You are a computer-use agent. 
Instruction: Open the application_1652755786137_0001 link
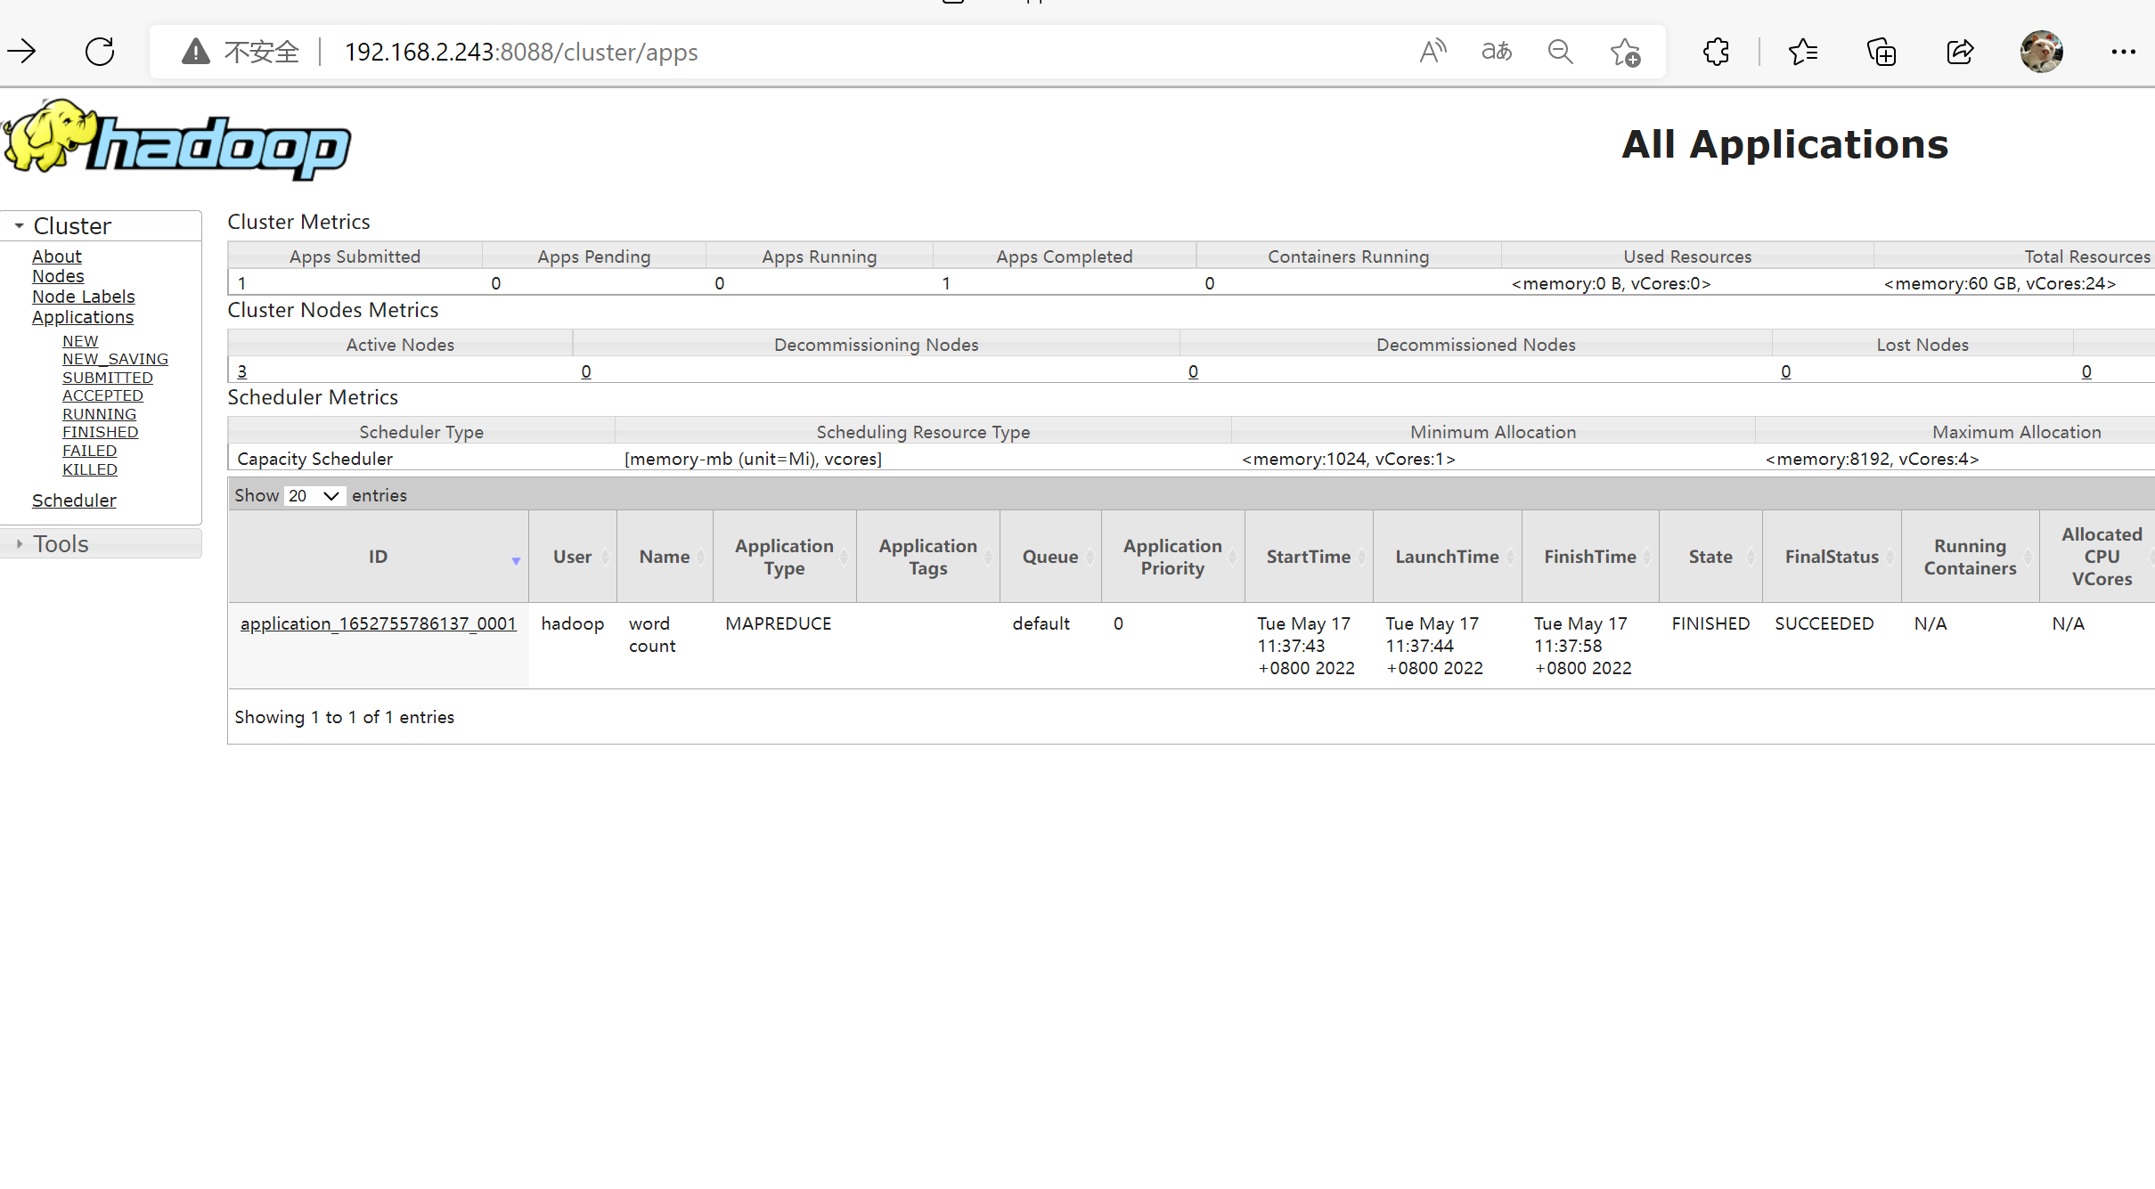pos(378,623)
